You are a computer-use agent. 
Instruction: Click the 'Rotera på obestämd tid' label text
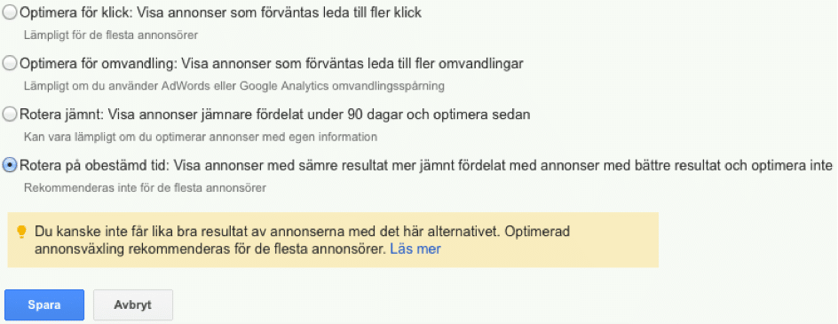click(x=93, y=166)
